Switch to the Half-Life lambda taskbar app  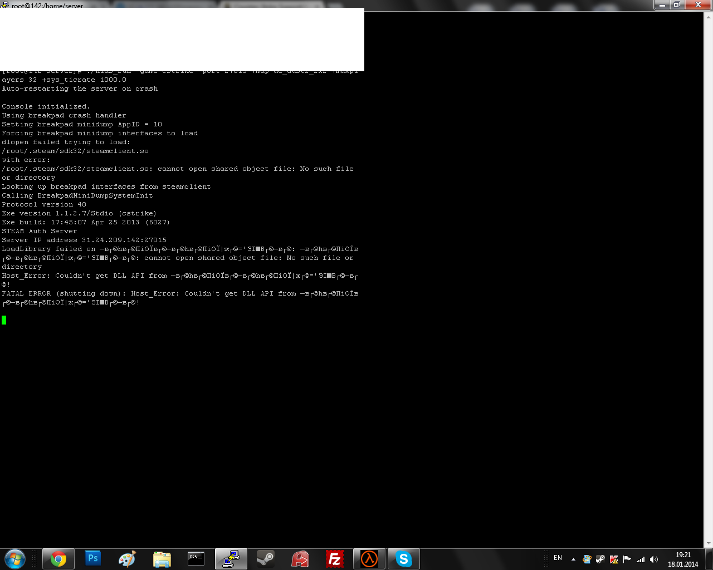pos(369,559)
